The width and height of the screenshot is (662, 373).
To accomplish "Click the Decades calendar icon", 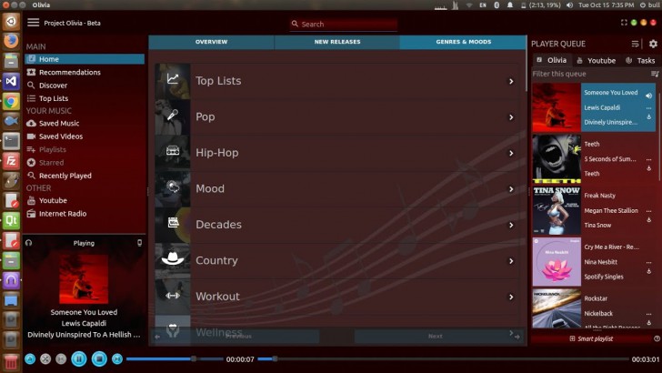I will pyautogui.click(x=173, y=222).
